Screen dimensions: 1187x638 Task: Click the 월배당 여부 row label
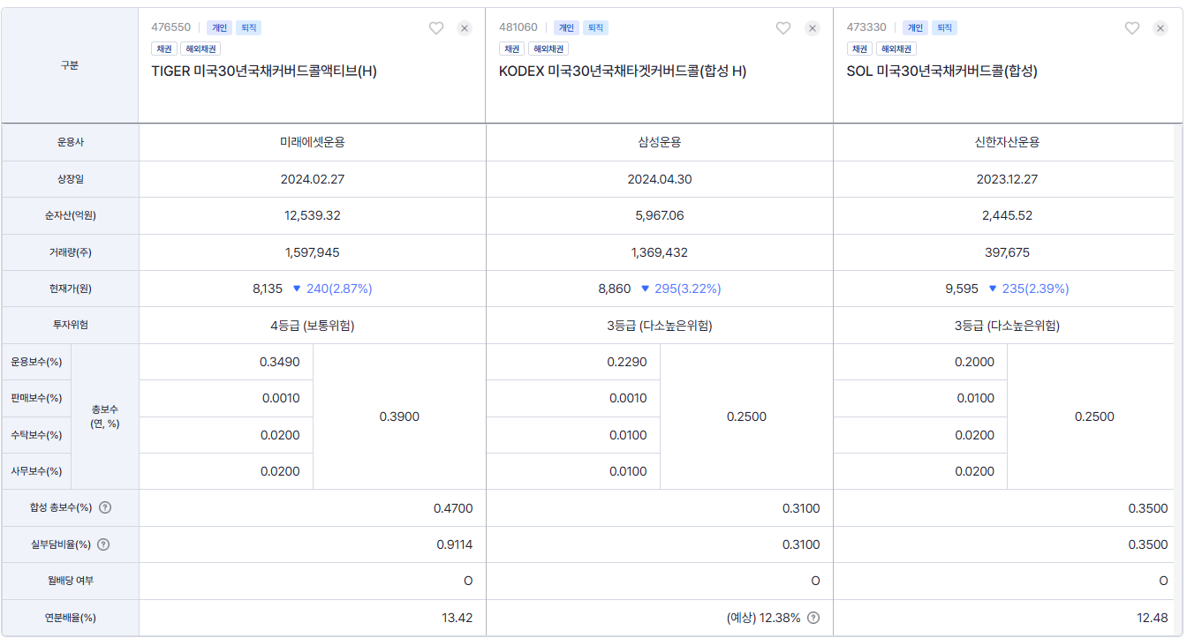point(70,581)
